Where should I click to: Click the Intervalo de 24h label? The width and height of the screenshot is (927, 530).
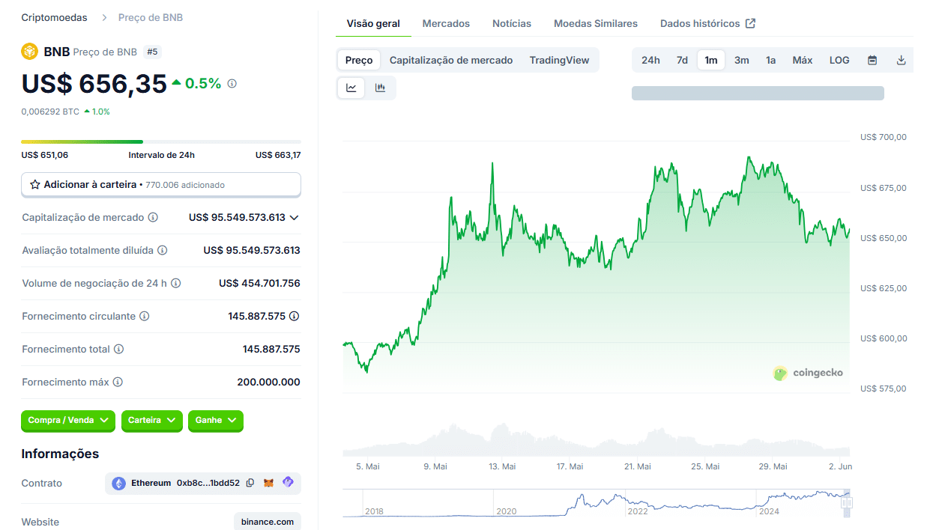162,155
